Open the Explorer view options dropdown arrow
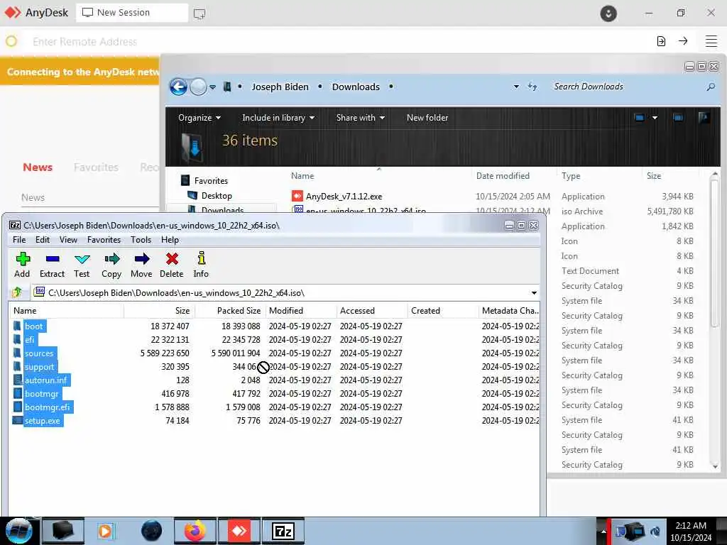The width and height of the screenshot is (727, 545). pos(655,118)
